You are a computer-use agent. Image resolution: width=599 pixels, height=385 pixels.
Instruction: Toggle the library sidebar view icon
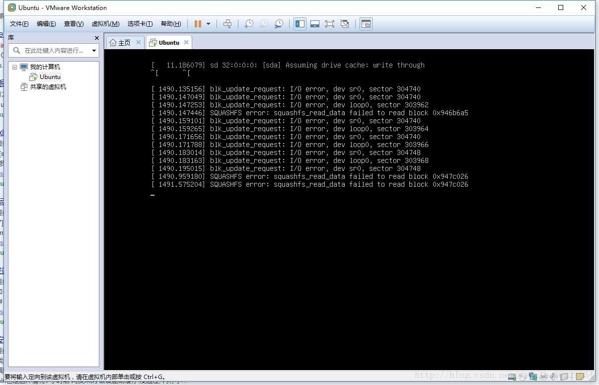pos(299,24)
